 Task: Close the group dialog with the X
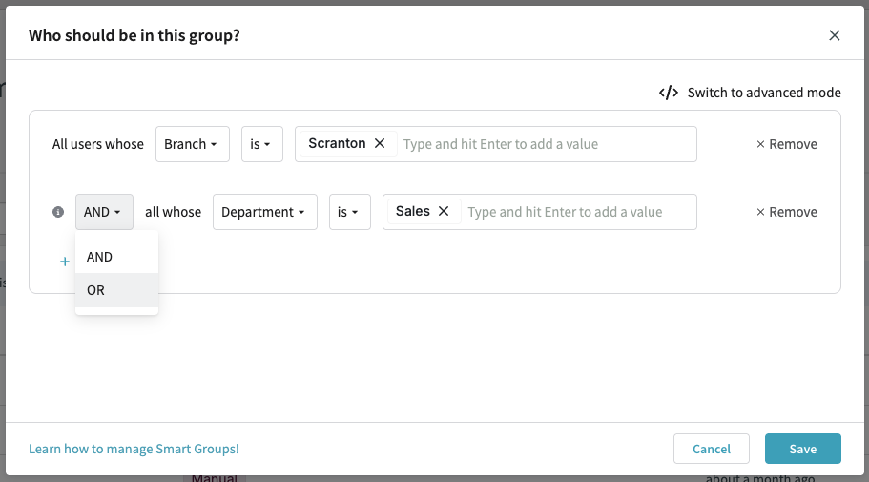click(x=834, y=35)
